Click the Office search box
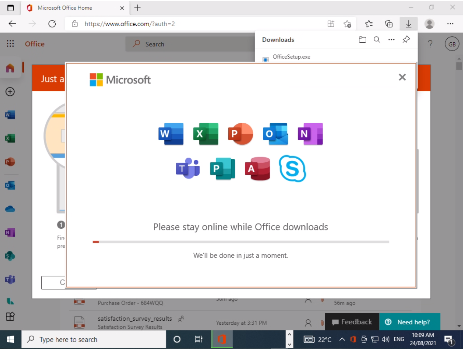The width and height of the screenshot is (463, 349). [x=190, y=44]
